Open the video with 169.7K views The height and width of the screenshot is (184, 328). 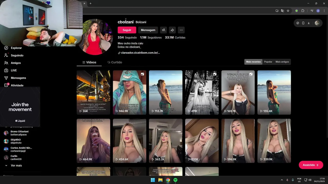tap(238, 93)
